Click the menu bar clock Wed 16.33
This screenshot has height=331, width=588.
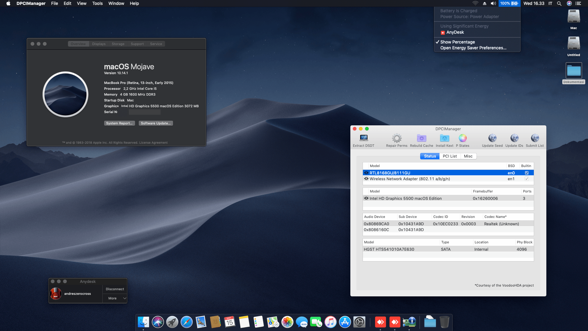click(x=534, y=3)
